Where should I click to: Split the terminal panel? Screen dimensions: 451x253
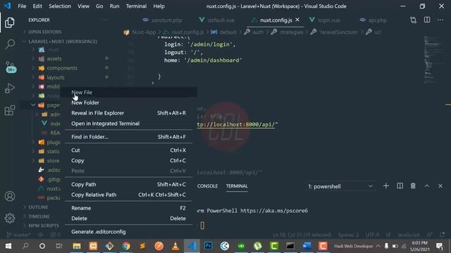(x=400, y=186)
